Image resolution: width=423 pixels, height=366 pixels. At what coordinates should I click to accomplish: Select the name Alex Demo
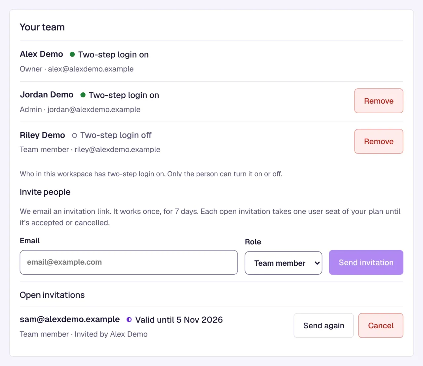41,54
